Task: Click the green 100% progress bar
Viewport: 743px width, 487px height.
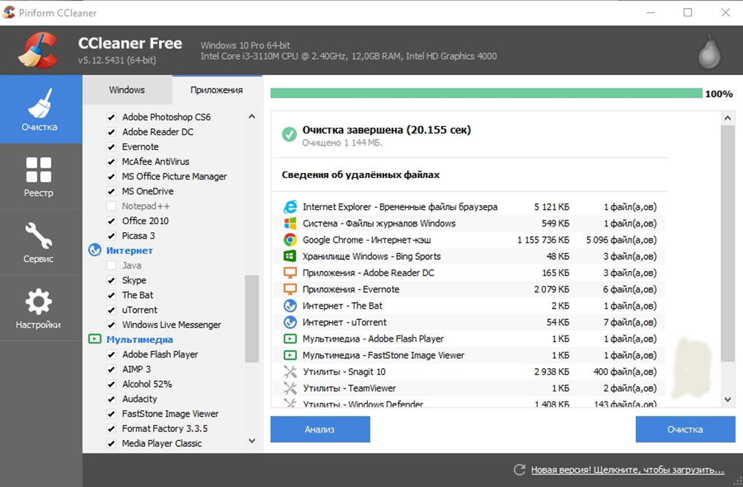Action: (486, 94)
